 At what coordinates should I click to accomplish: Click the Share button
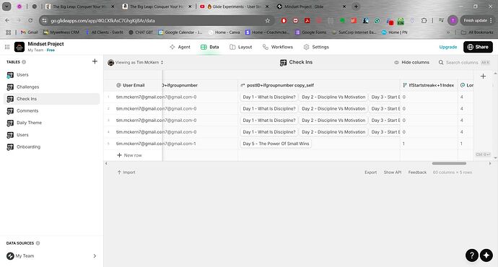[x=478, y=47]
